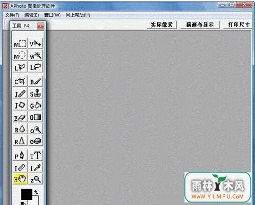The width and height of the screenshot is (255, 205).
Task: Select the gradient tool
Action: coord(35,117)
